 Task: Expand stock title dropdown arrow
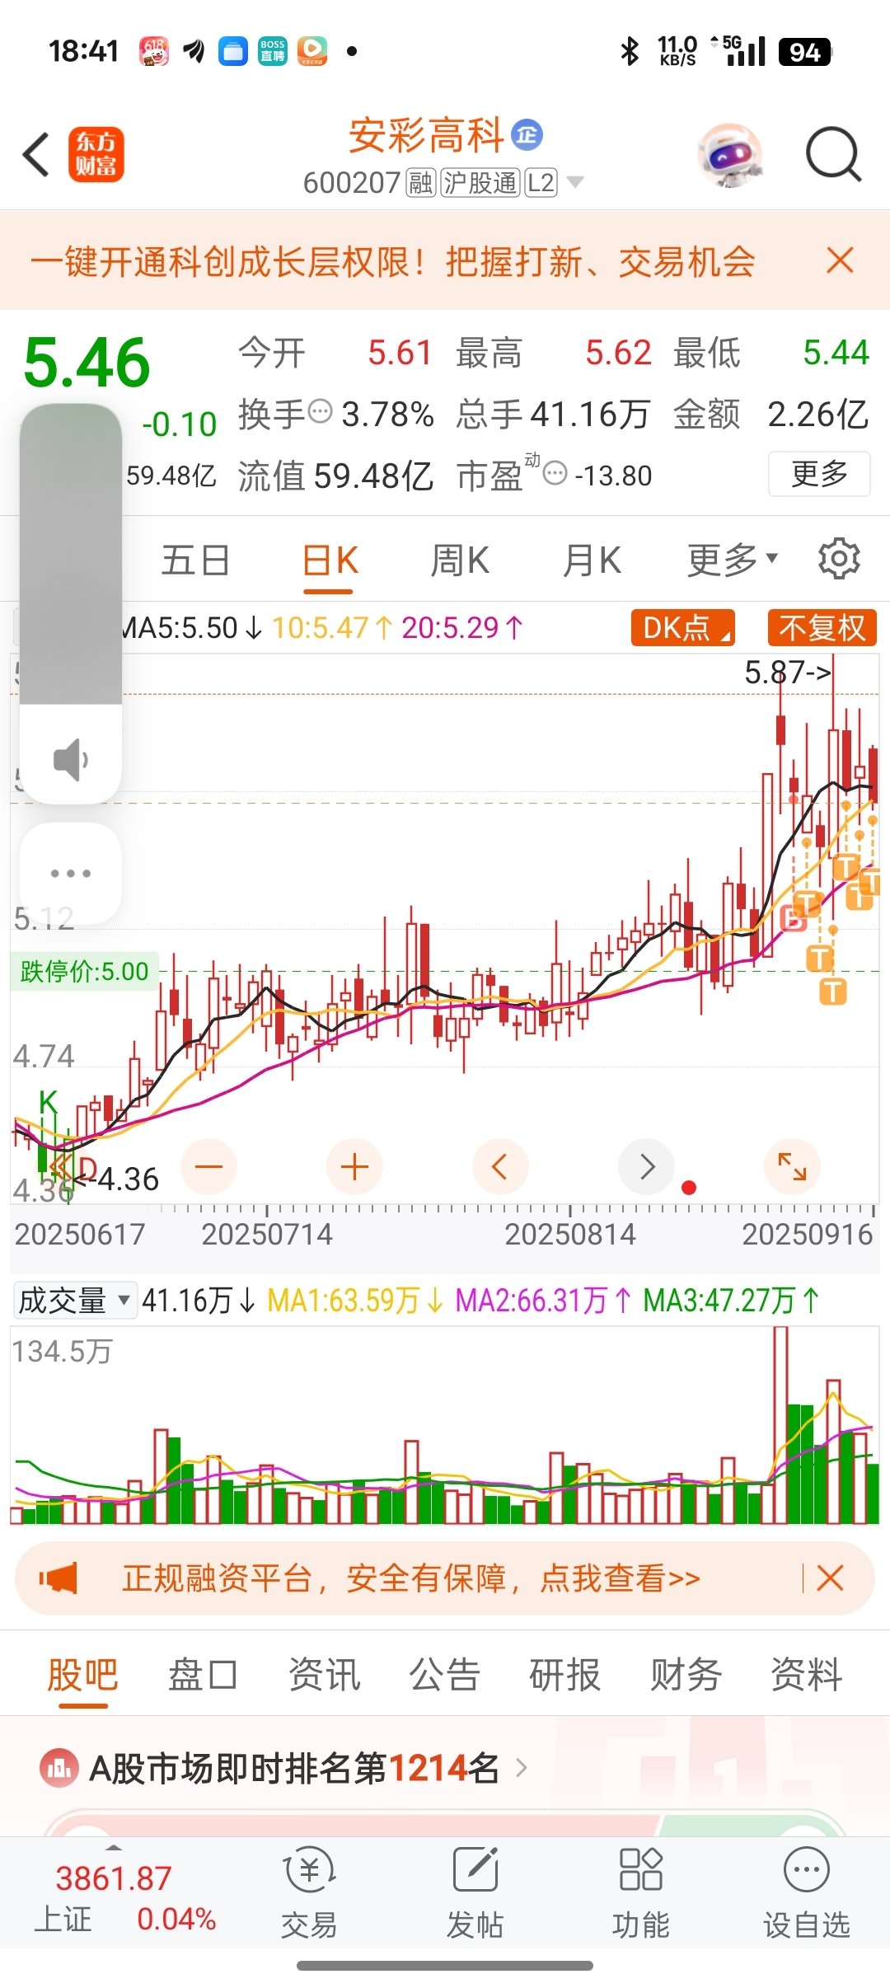click(x=574, y=182)
